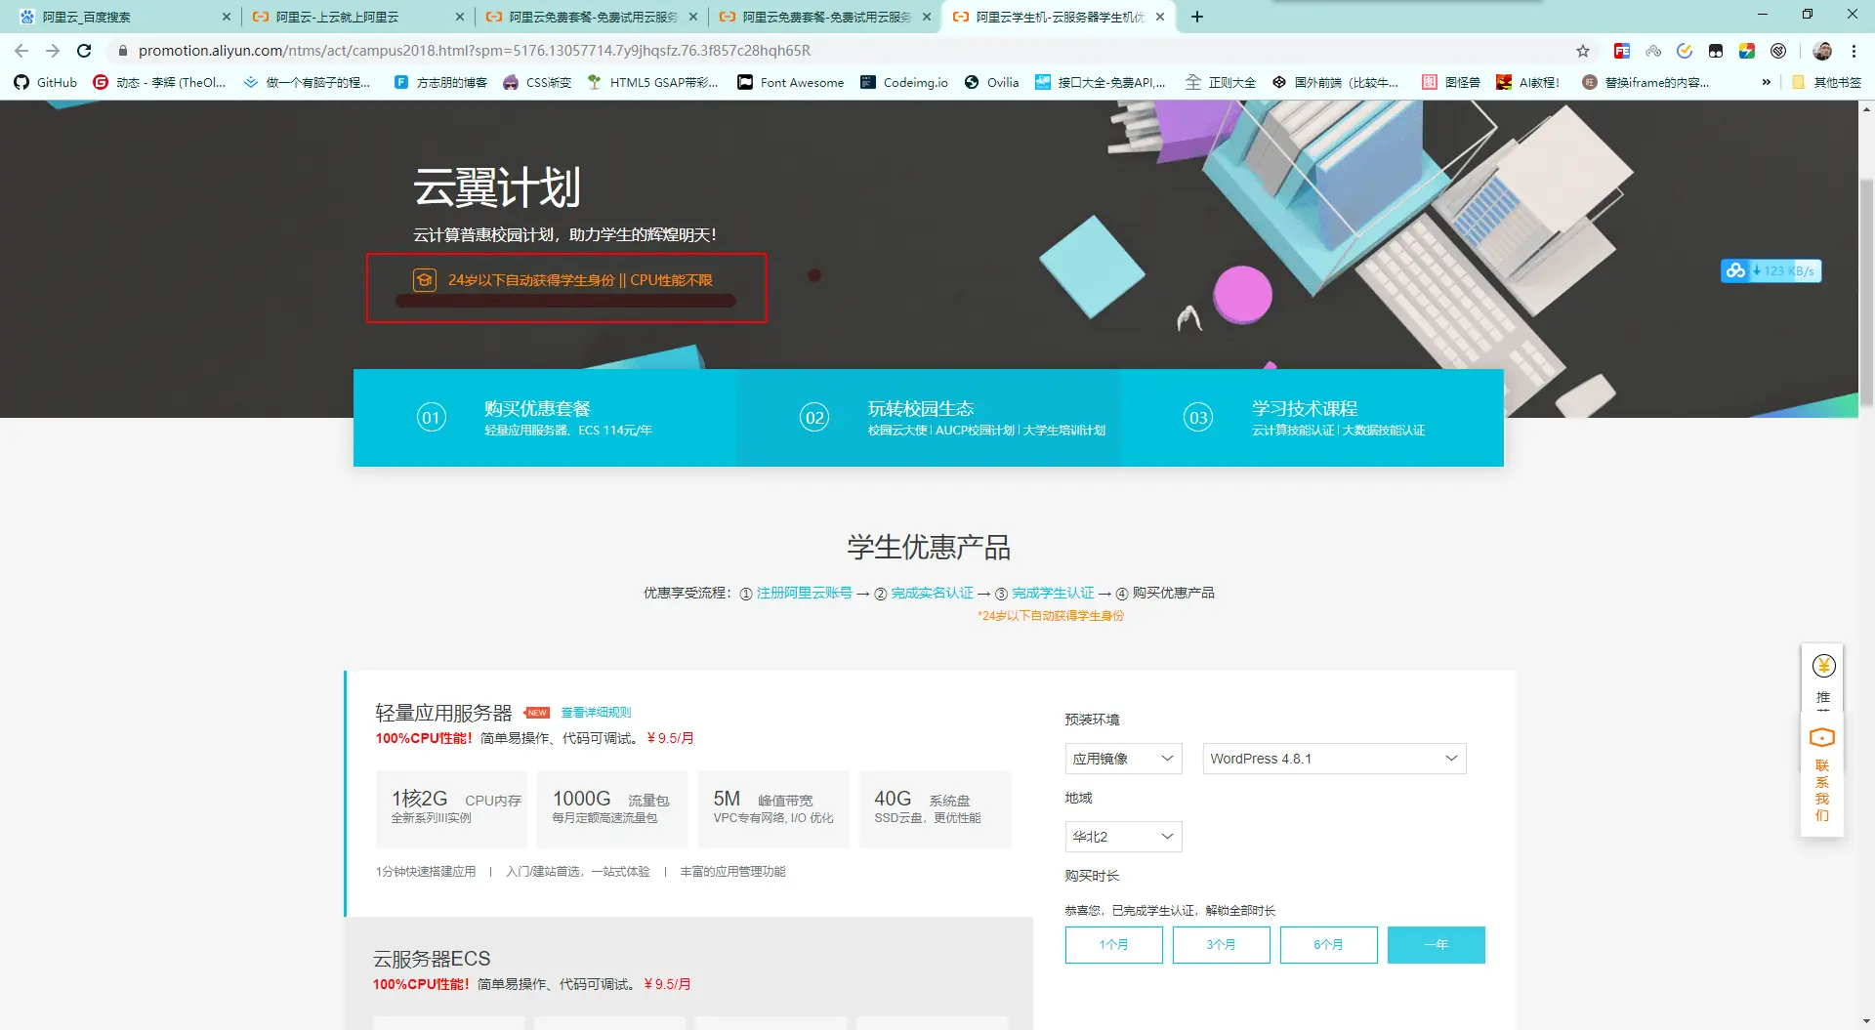Viewport: 1875px width, 1030px height.
Task: Open the Chrome three-dot menu
Action: click(1854, 51)
